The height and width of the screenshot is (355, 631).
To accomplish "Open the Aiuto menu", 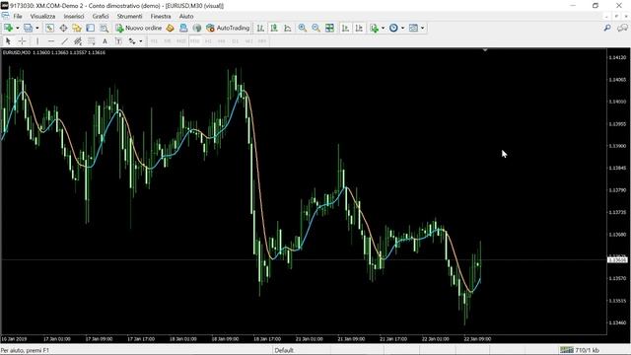I will pos(186,16).
